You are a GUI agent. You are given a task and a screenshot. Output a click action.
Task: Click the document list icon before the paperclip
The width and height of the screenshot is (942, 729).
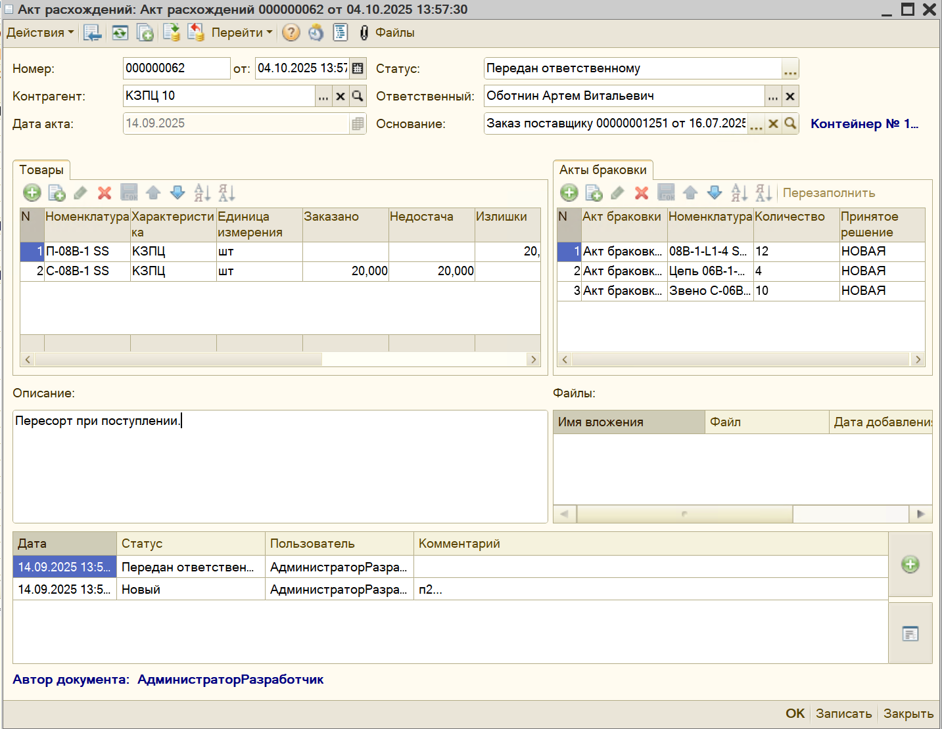click(x=341, y=32)
